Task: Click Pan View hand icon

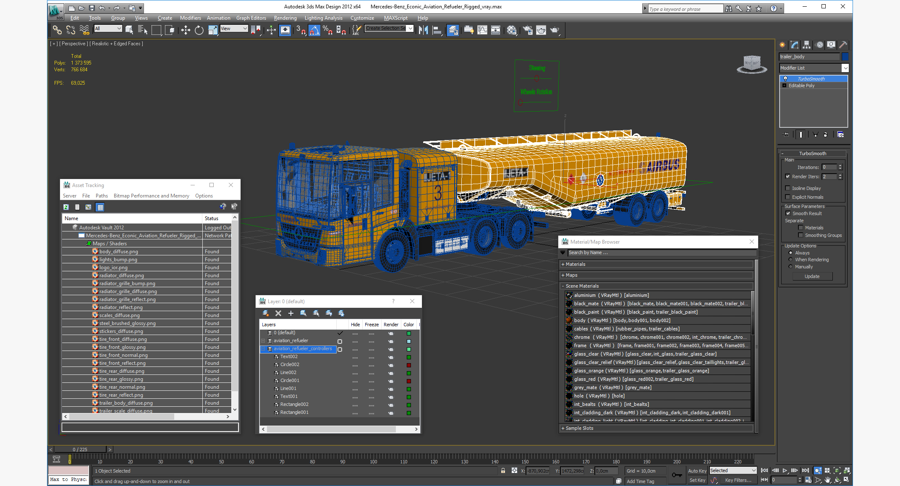Action: [x=827, y=480]
